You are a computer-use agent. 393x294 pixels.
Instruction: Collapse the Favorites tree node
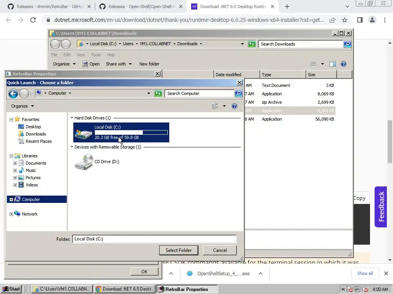coord(11,119)
